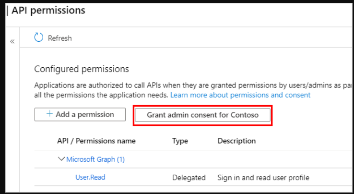This screenshot has width=354, height=194.
Task: Click the plus icon in Add a permission
Action: pos(49,114)
